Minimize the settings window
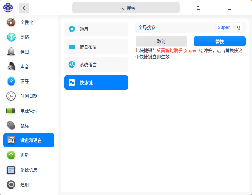 click(x=214, y=8)
